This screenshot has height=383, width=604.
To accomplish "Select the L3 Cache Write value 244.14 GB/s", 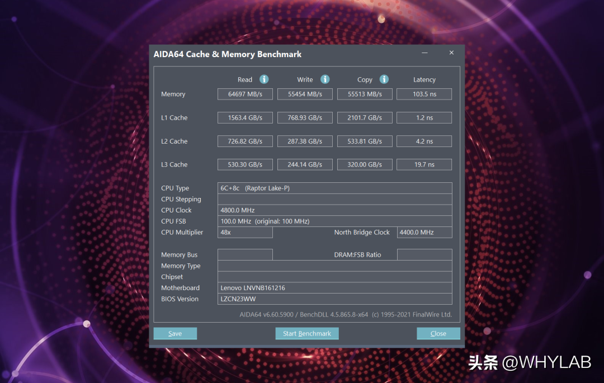I will coord(305,165).
